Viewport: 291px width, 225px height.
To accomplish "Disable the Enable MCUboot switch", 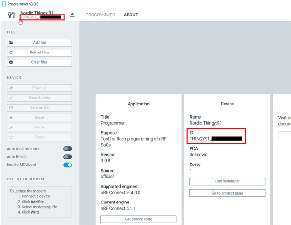I will pos(68,165).
